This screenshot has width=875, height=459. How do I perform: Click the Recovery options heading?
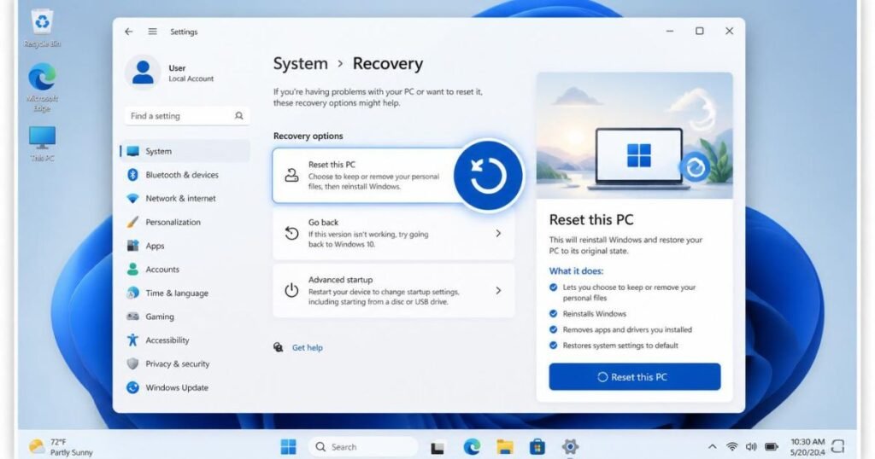coord(308,136)
